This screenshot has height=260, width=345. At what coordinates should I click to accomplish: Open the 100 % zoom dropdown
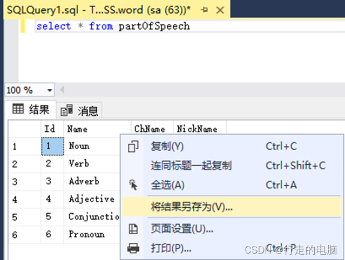[50, 90]
